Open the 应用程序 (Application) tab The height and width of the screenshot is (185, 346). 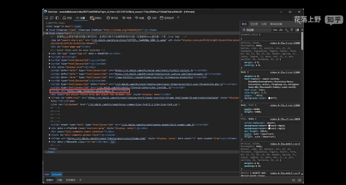167,18
